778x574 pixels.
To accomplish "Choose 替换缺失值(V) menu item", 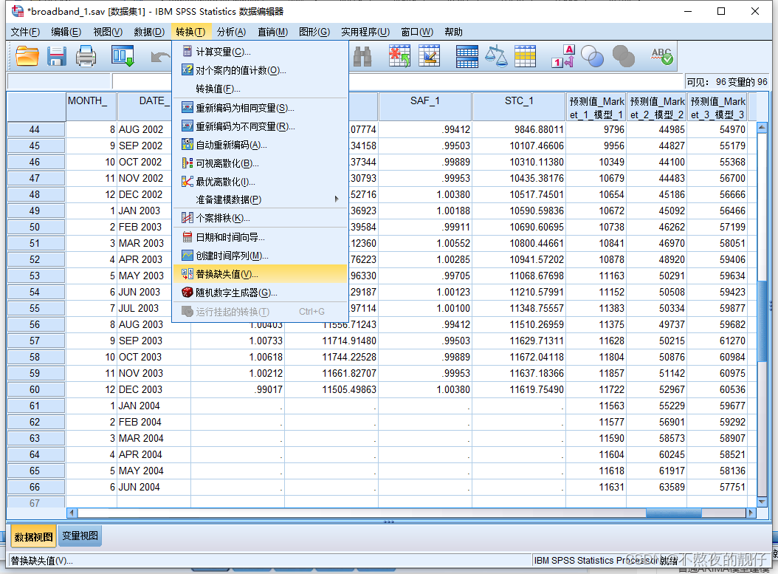I will click(x=260, y=273).
